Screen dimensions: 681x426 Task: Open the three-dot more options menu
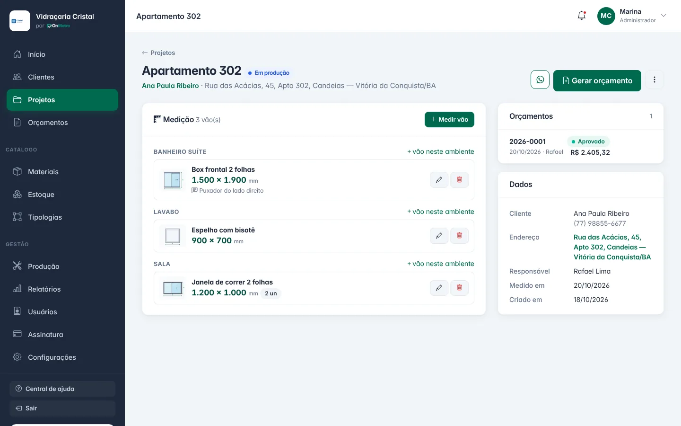point(655,80)
